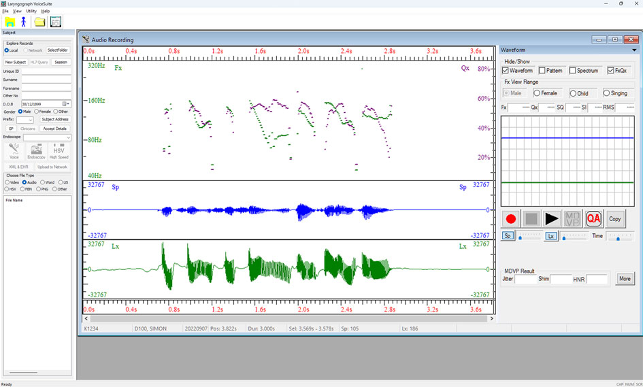Click the HNR result field
643x387 pixels.
coord(597,279)
